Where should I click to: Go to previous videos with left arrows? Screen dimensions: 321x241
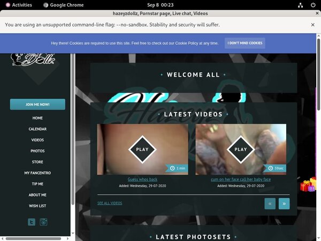click(x=270, y=204)
